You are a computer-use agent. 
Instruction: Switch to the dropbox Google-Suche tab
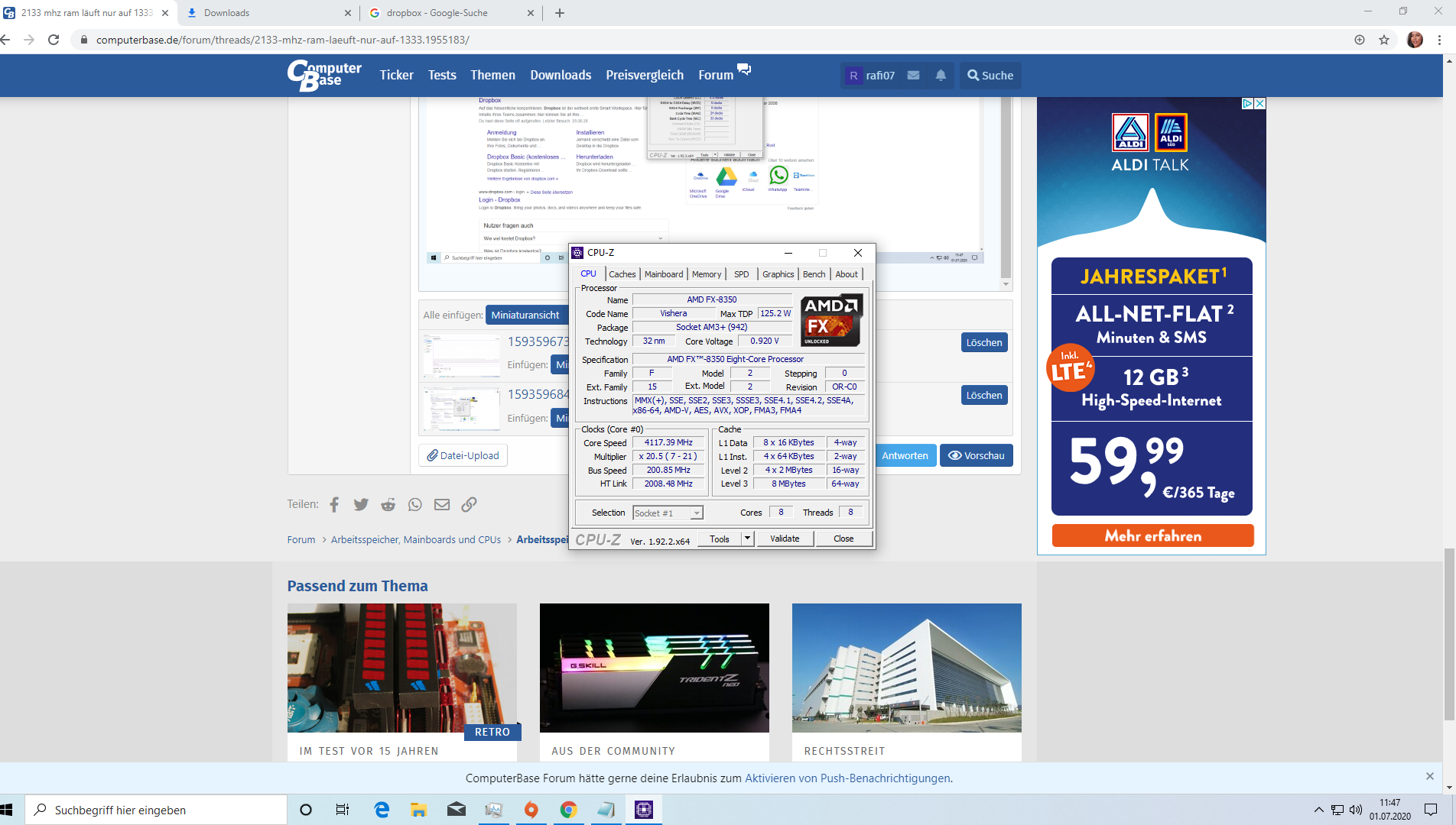click(451, 13)
